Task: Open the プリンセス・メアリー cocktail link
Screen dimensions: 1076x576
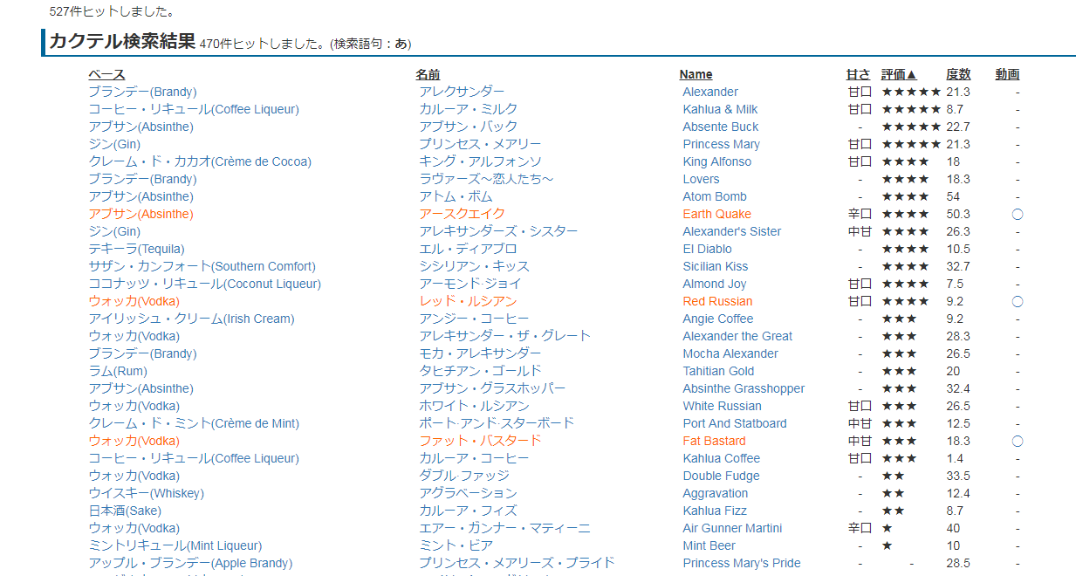Action: coord(480,144)
